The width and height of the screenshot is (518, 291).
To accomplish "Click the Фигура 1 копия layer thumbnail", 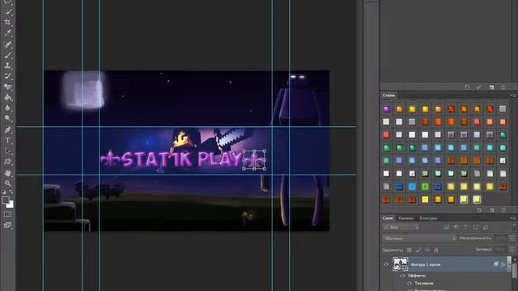I will [400, 264].
